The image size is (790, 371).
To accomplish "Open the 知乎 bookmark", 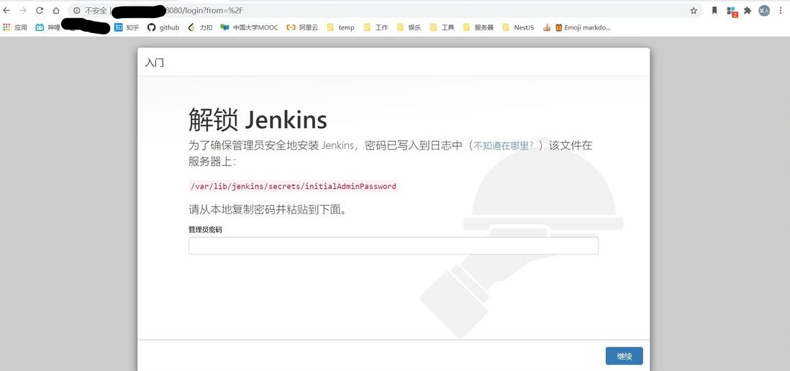I will 127,28.
